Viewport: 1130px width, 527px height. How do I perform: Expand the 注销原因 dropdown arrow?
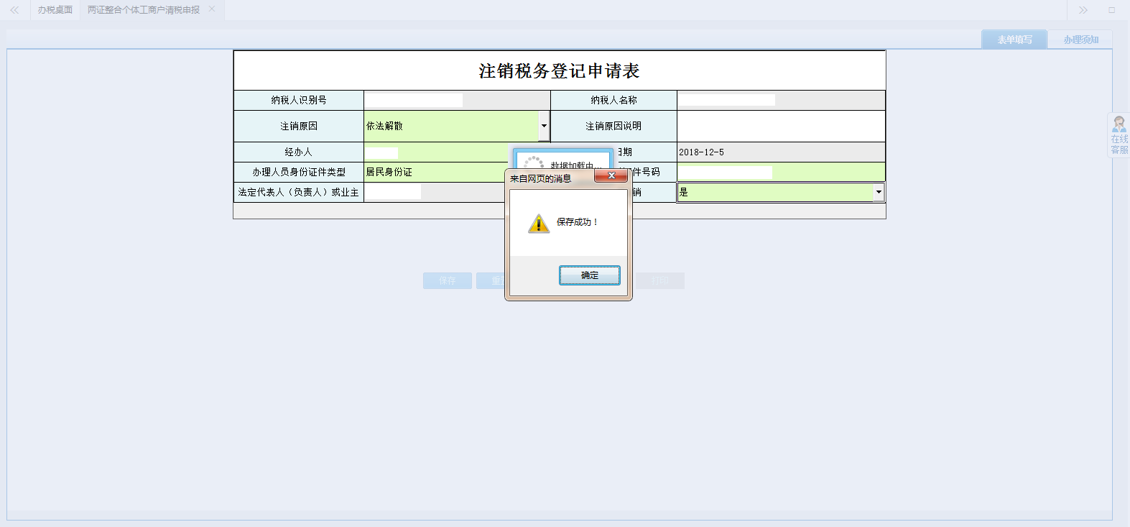pyautogui.click(x=544, y=126)
